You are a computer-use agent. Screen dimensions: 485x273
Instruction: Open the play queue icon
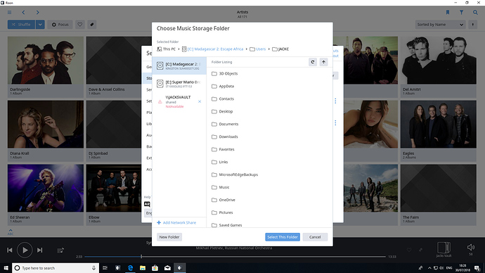(60, 250)
